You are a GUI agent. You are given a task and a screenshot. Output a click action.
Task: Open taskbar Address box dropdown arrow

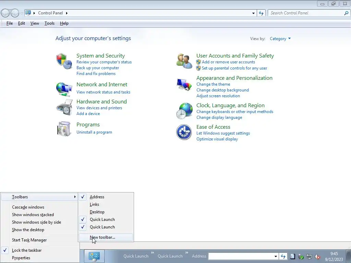click(x=276, y=256)
